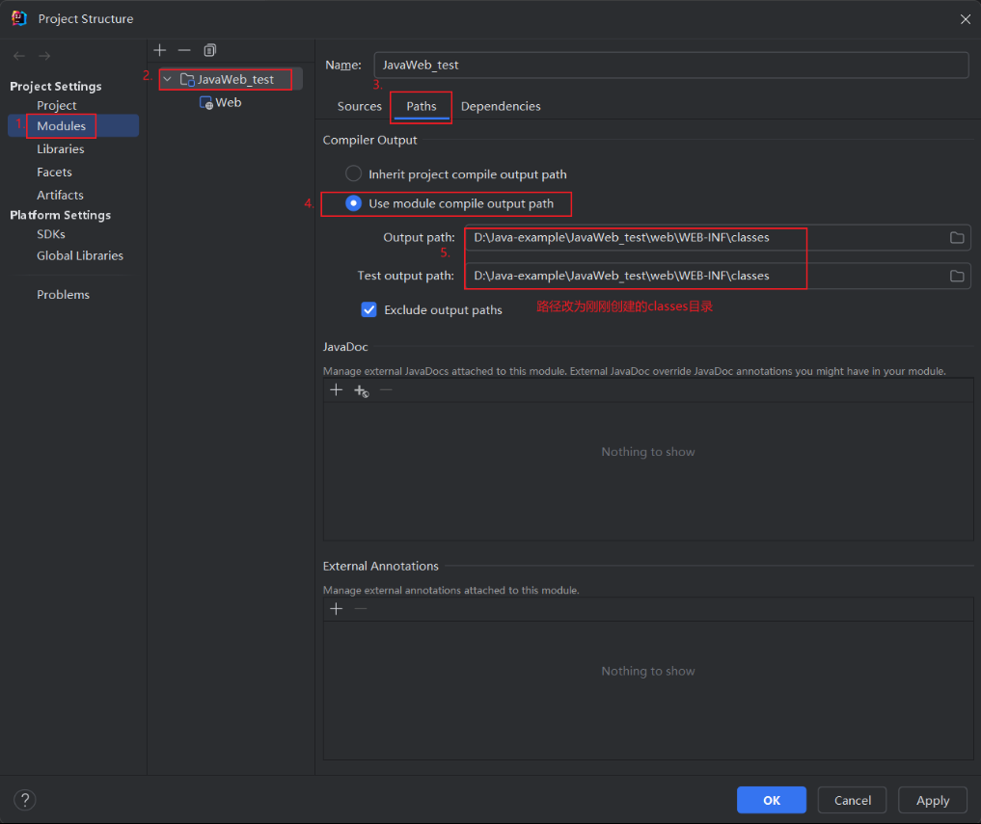The height and width of the screenshot is (824, 981).
Task: Click the copy module icon
Action: (x=209, y=50)
